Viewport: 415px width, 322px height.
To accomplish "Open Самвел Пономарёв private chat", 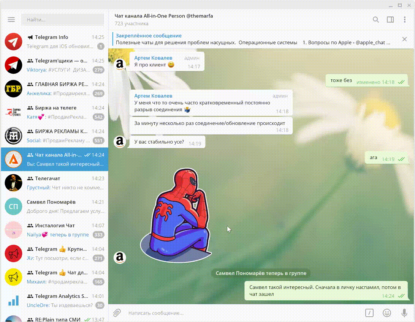I will [54, 206].
